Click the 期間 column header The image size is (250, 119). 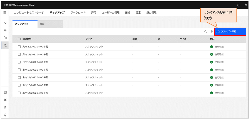(x=134, y=39)
